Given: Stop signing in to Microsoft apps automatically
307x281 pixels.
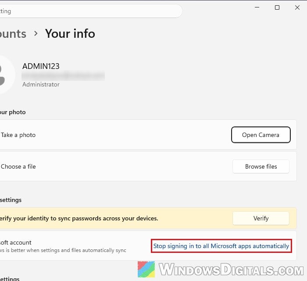Looking at the screenshot, I should (x=221, y=246).
